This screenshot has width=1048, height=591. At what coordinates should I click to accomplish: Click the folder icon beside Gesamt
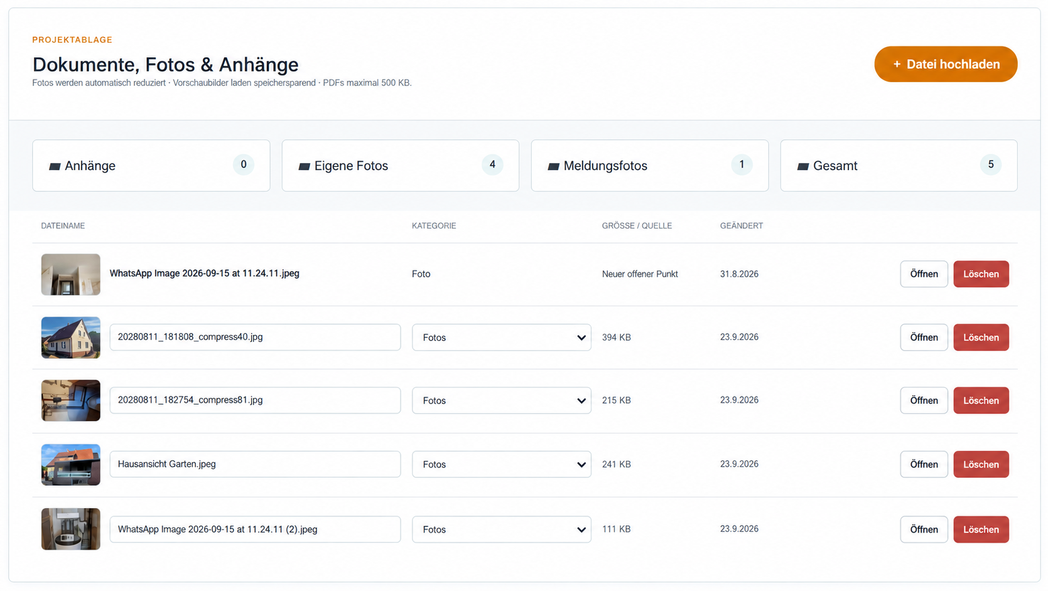pyautogui.click(x=802, y=166)
